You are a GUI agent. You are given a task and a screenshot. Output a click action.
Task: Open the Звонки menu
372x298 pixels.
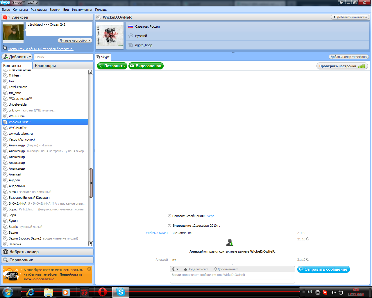click(55, 10)
